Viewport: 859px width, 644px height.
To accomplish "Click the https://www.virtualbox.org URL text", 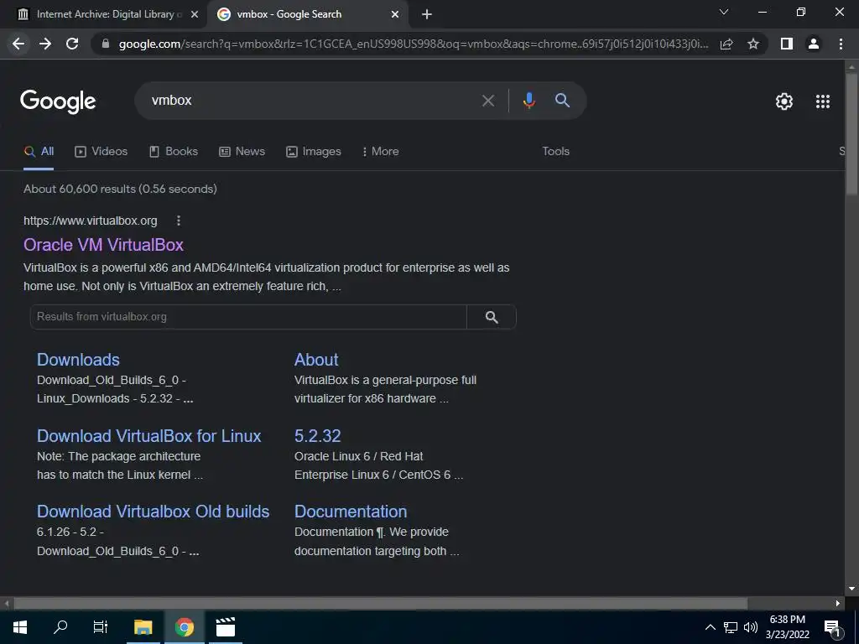I will 91,221.
